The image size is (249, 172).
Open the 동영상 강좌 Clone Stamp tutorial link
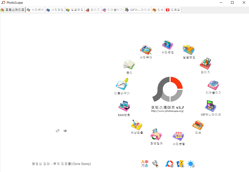61,164
